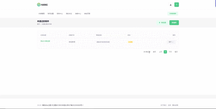Go to last page 尾页
Viewport: 216px width, 109px height.
coord(176,52)
